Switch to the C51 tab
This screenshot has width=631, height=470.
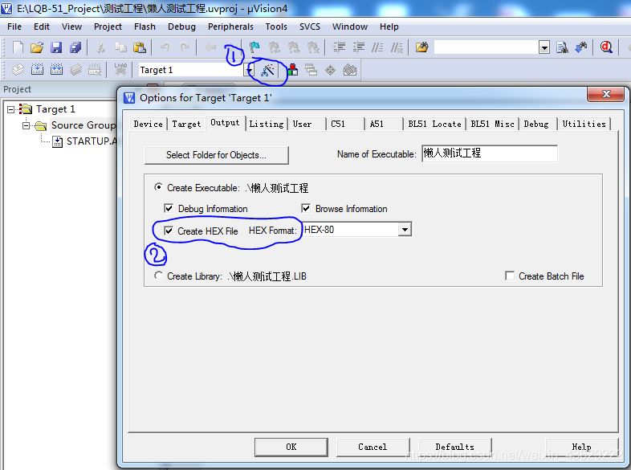[338, 124]
